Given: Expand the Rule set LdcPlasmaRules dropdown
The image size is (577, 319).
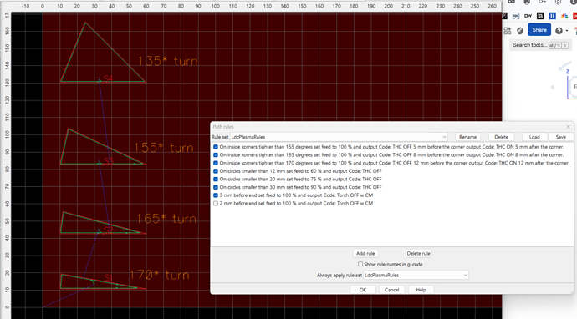Looking at the screenshot, I should [x=339, y=137].
